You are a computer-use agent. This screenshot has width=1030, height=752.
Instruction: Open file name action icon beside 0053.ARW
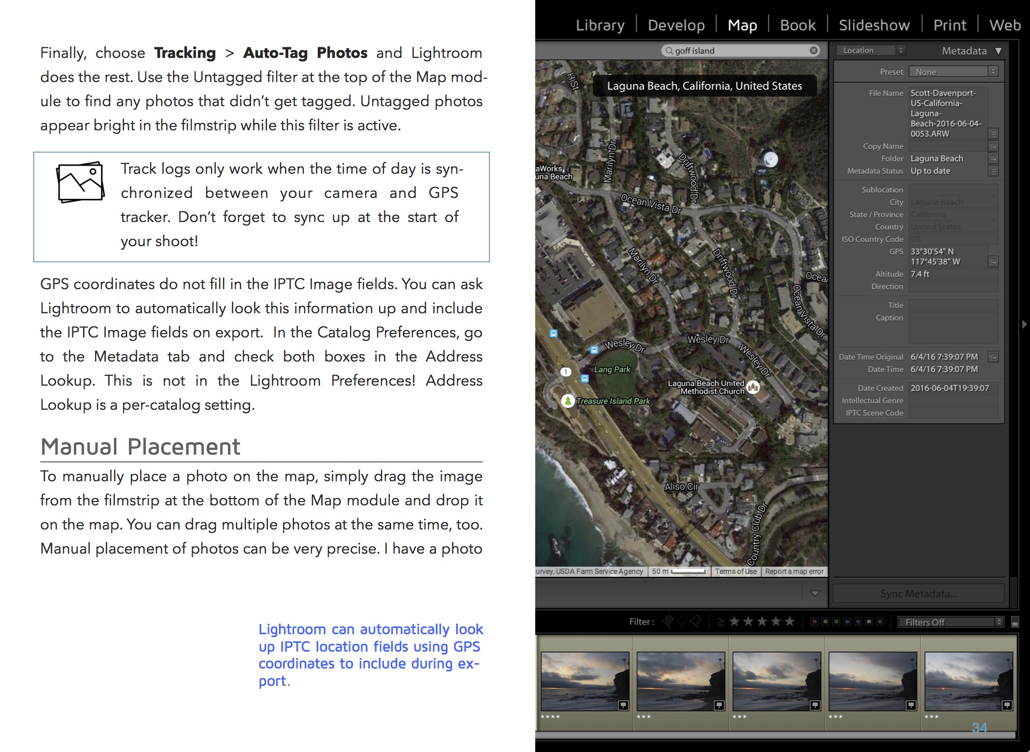993,133
